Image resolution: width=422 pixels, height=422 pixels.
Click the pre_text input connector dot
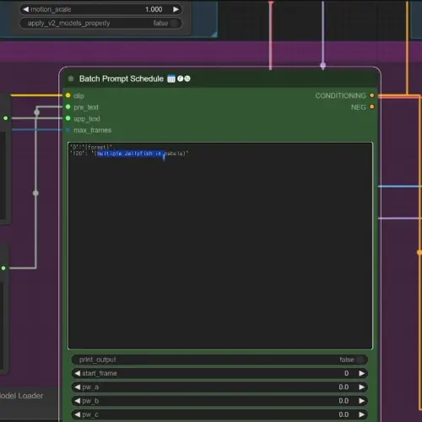68,107
